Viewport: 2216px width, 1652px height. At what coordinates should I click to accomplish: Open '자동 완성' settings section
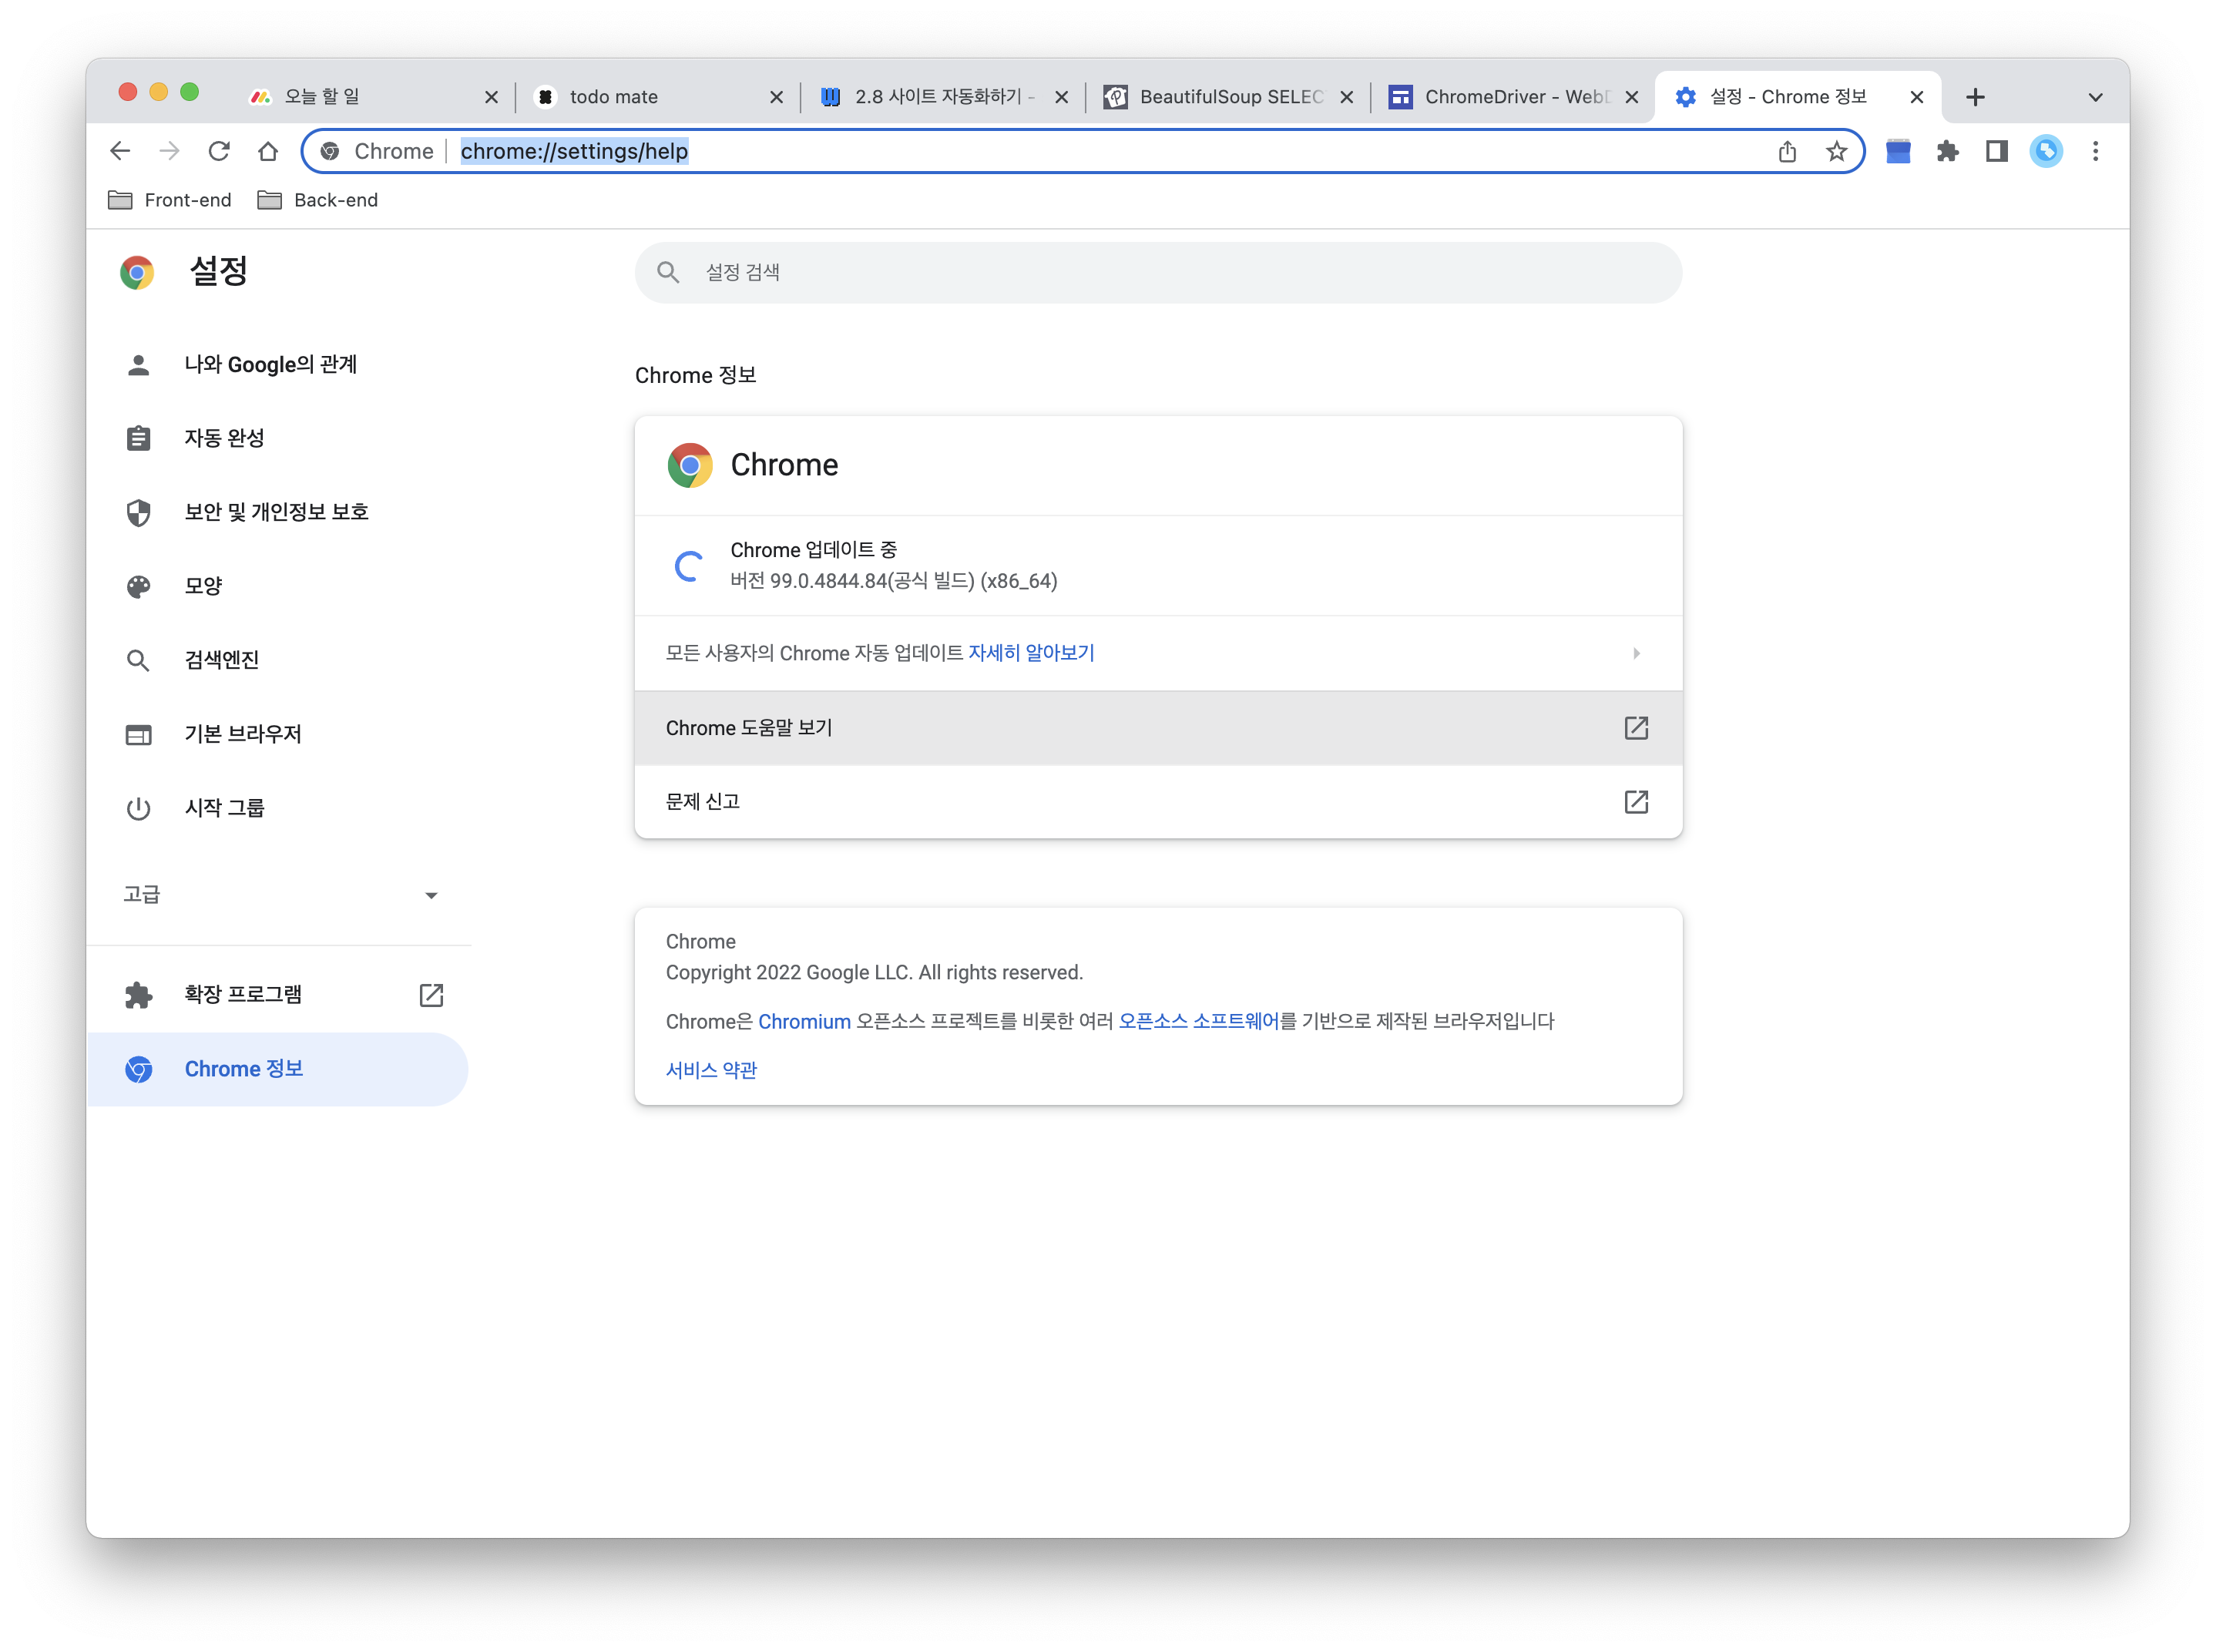point(277,438)
